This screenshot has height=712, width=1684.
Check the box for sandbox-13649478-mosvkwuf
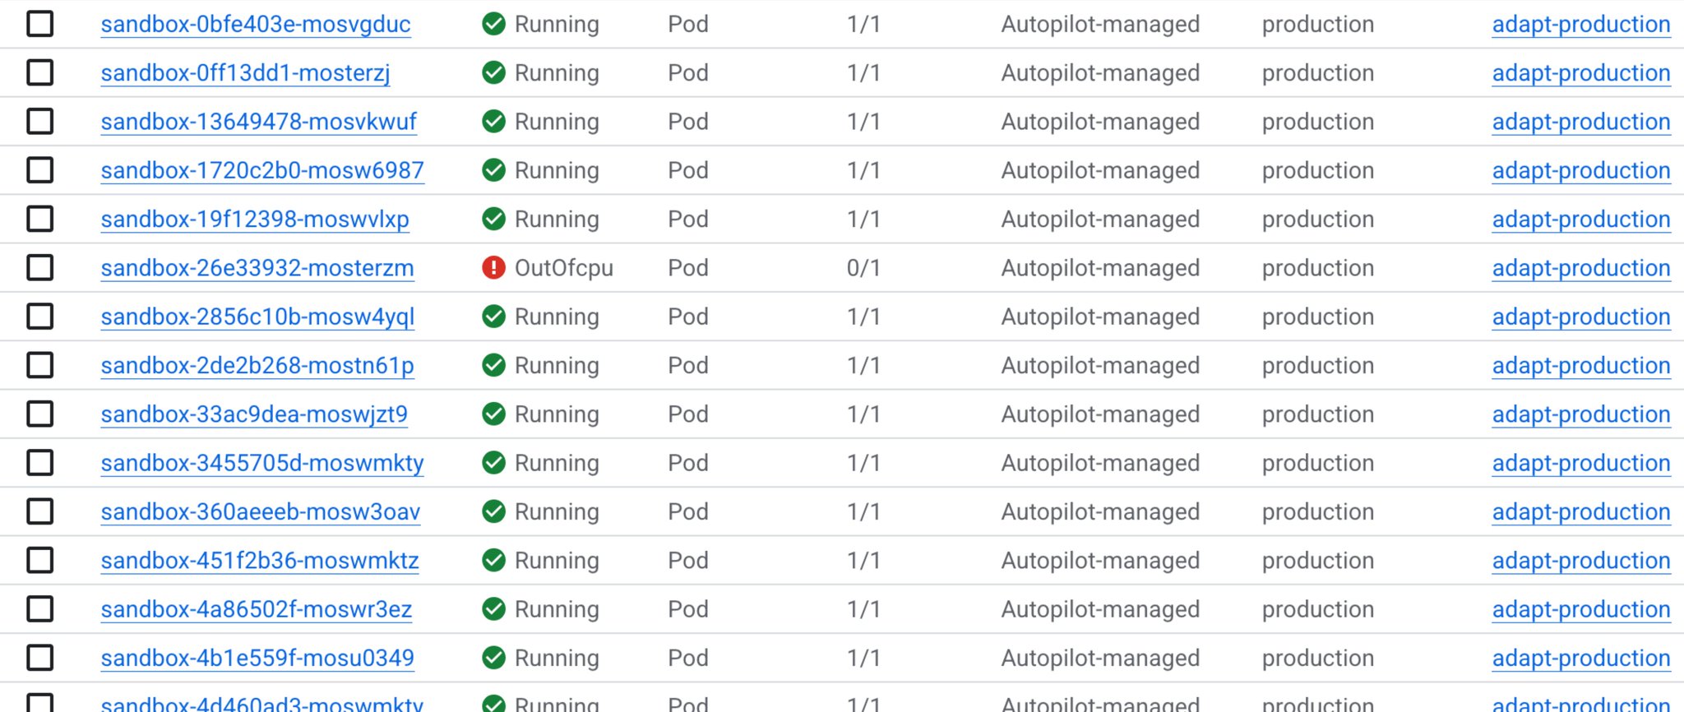point(39,121)
